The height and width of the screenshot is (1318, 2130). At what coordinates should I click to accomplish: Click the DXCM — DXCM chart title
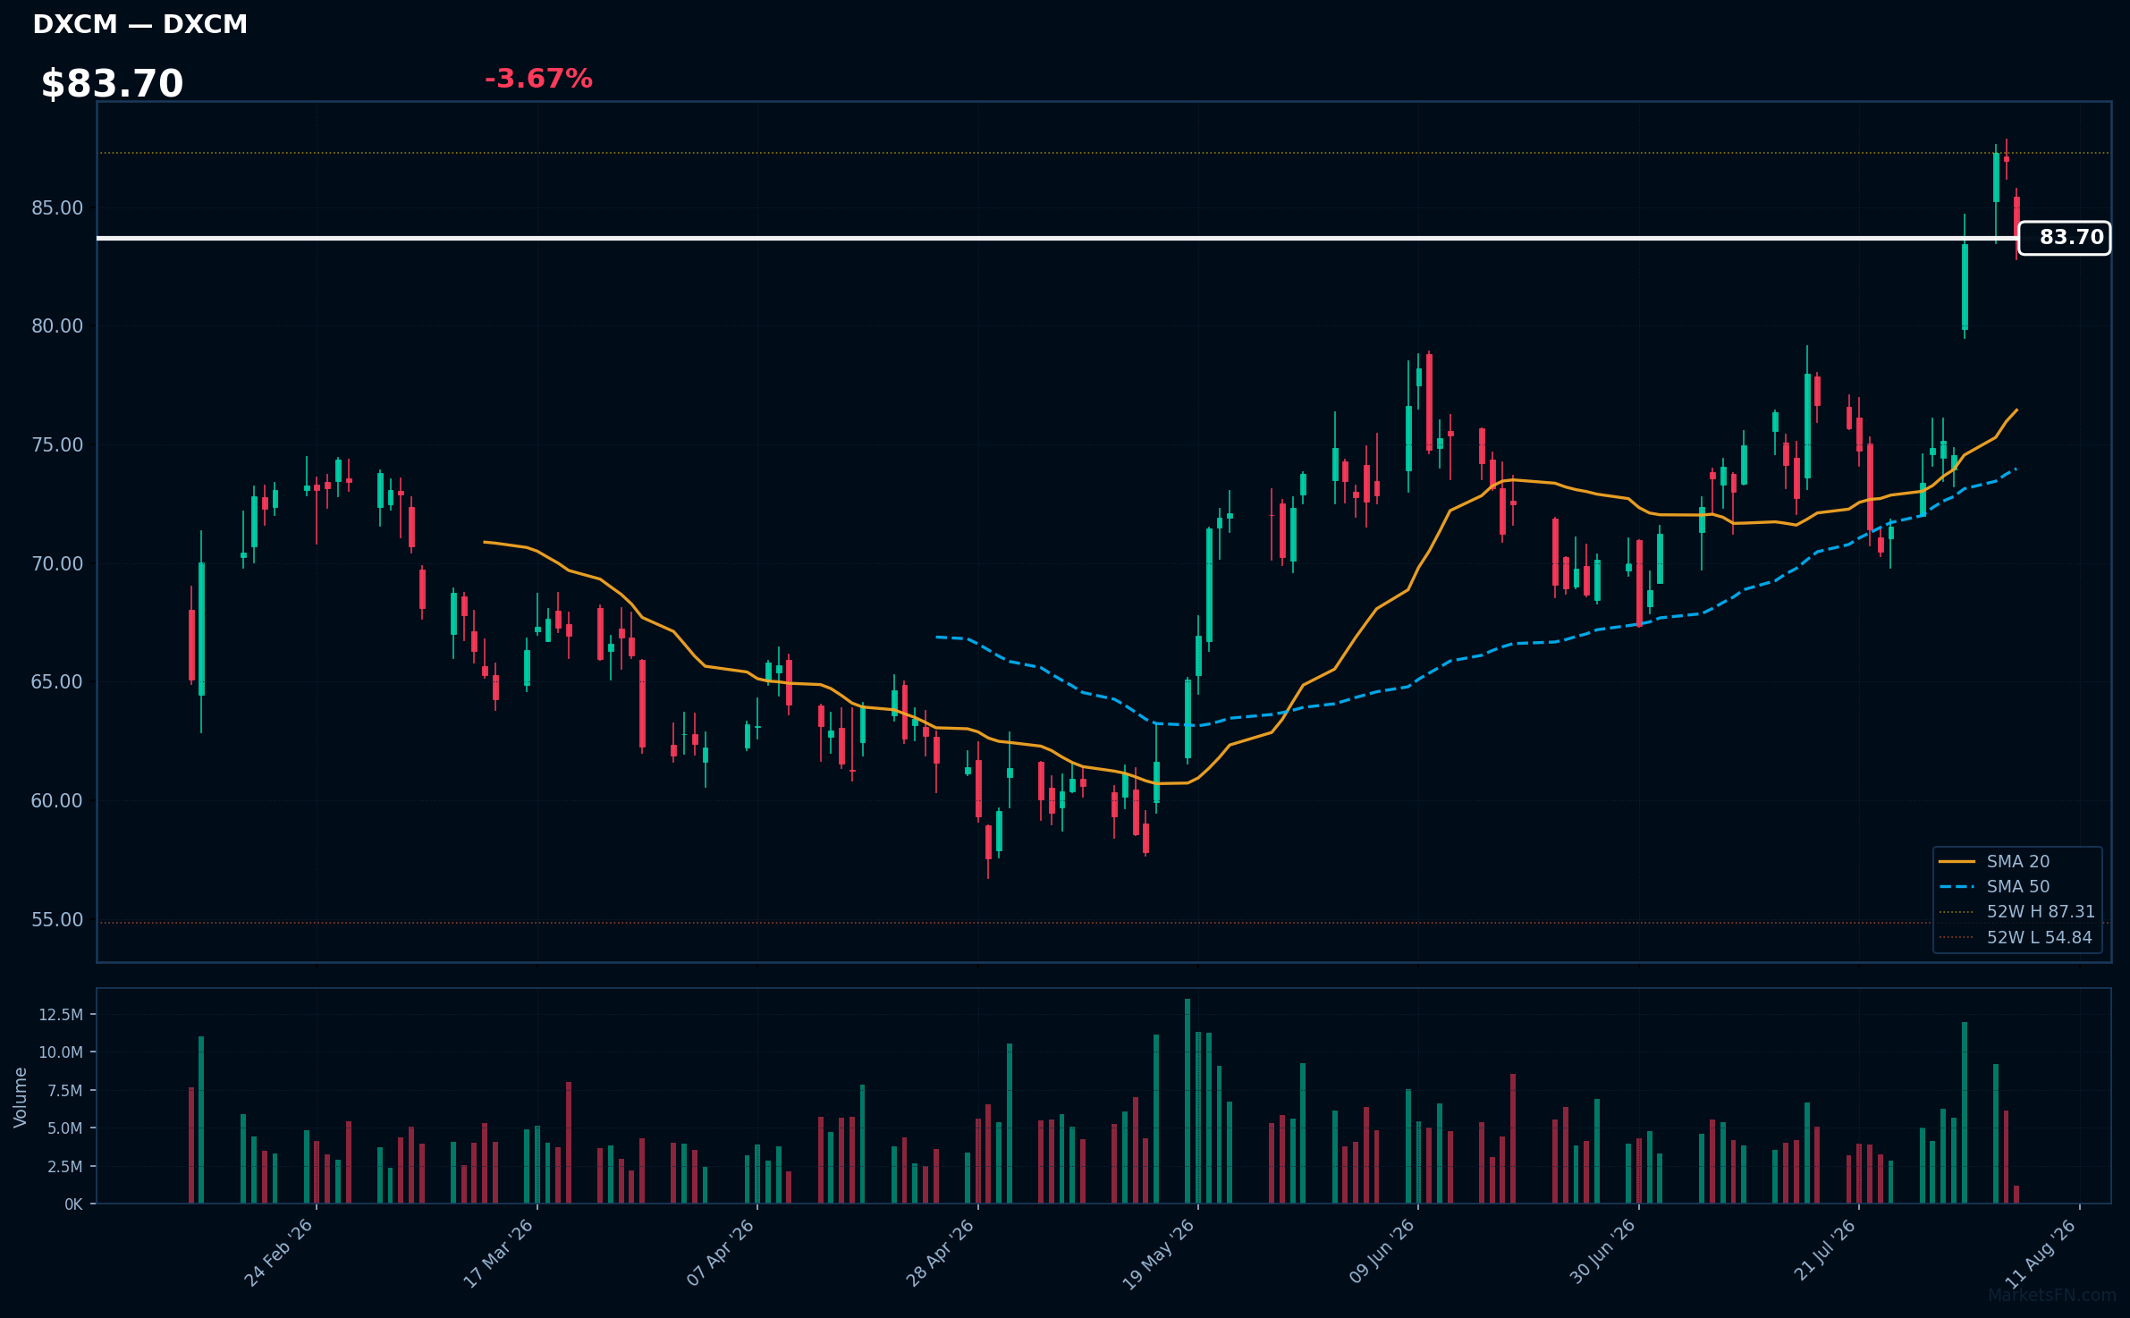tap(139, 25)
